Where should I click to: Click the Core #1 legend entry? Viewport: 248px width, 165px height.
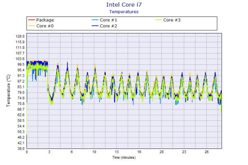105,20
